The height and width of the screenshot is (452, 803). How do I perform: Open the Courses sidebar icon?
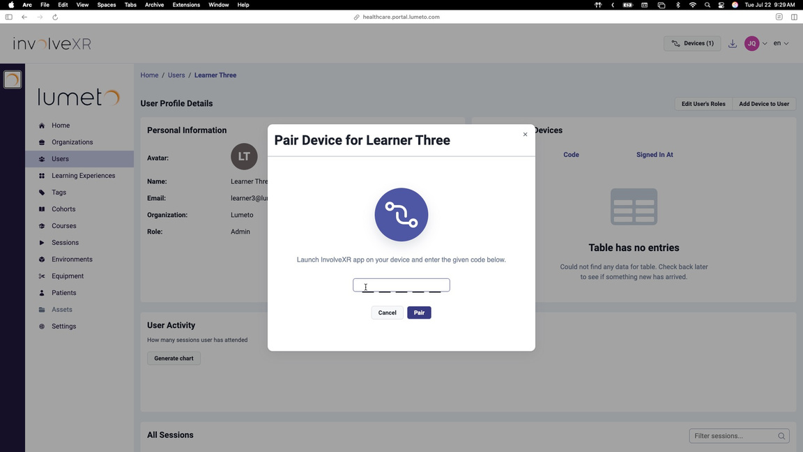click(x=42, y=226)
